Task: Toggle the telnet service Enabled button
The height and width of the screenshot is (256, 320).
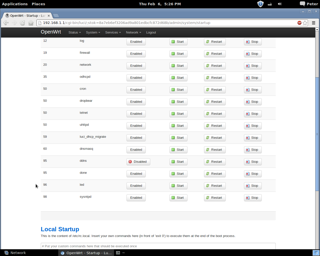Action: point(136,114)
